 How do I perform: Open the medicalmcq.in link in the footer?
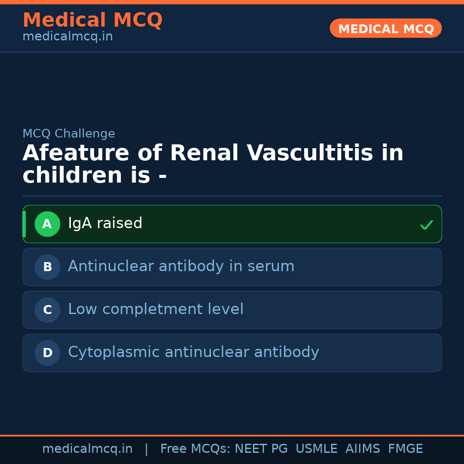(x=87, y=449)
